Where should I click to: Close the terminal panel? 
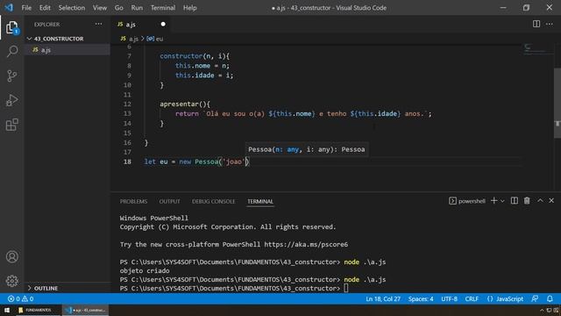click(551, 201)
